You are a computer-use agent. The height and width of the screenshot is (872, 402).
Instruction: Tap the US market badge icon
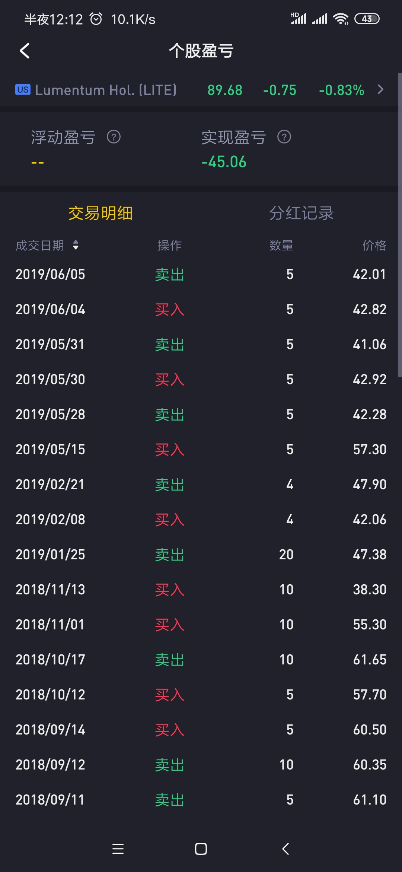click(x=23, y=90)
